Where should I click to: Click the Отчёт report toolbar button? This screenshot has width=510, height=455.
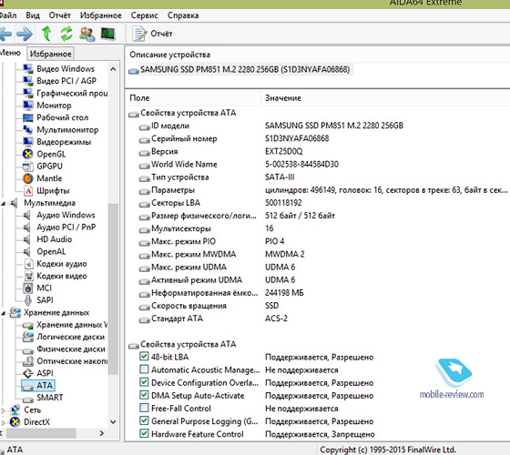(x=152, y=34)
